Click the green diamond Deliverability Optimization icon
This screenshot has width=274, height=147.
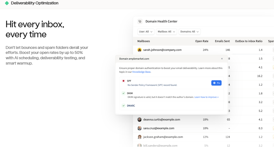pos(7,3)
